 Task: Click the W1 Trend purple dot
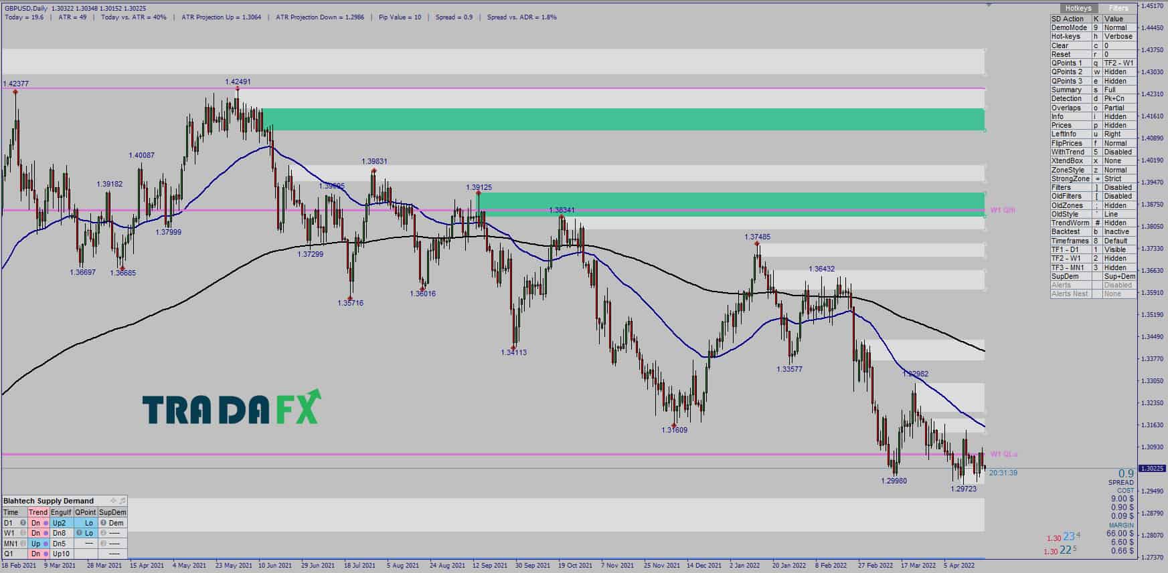pyautogui.click(x=46, y=533)
